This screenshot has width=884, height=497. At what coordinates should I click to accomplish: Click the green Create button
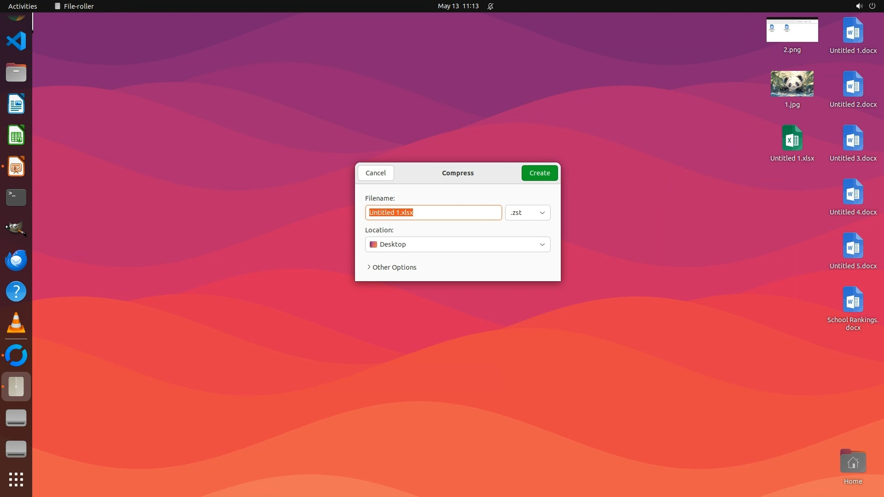click(540, 173)
